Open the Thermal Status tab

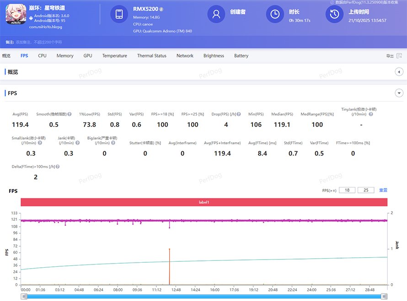[151, 56]
